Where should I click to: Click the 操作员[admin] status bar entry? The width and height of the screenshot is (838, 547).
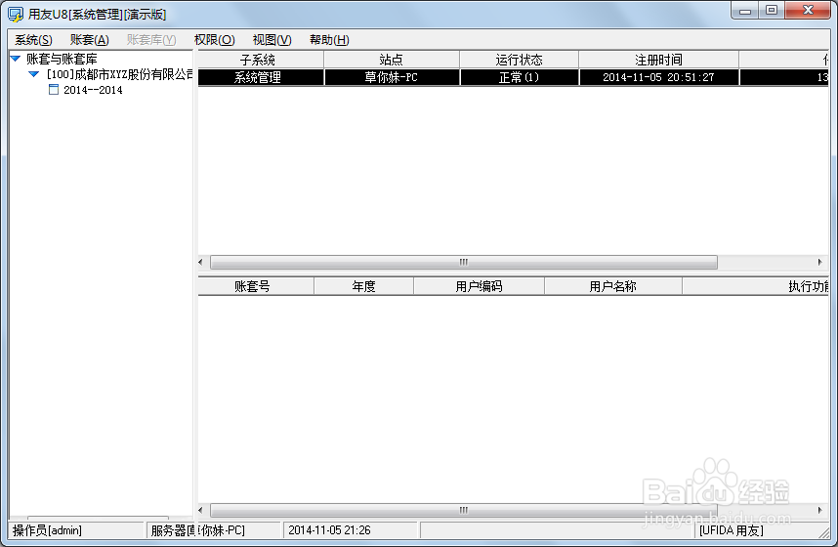click(x=76, y=530)
